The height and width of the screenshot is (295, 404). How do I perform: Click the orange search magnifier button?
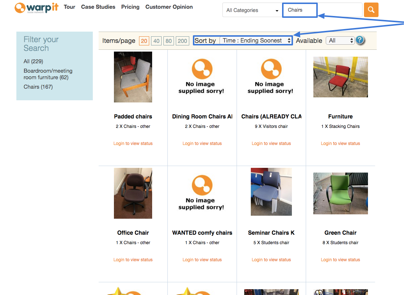pos(371,10)
